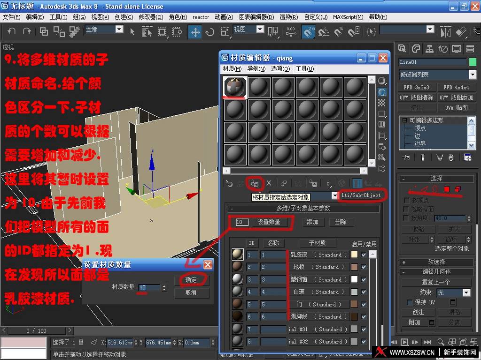Click the 材质数量 value input field
481x360 pixels.
tap(149, 287)
